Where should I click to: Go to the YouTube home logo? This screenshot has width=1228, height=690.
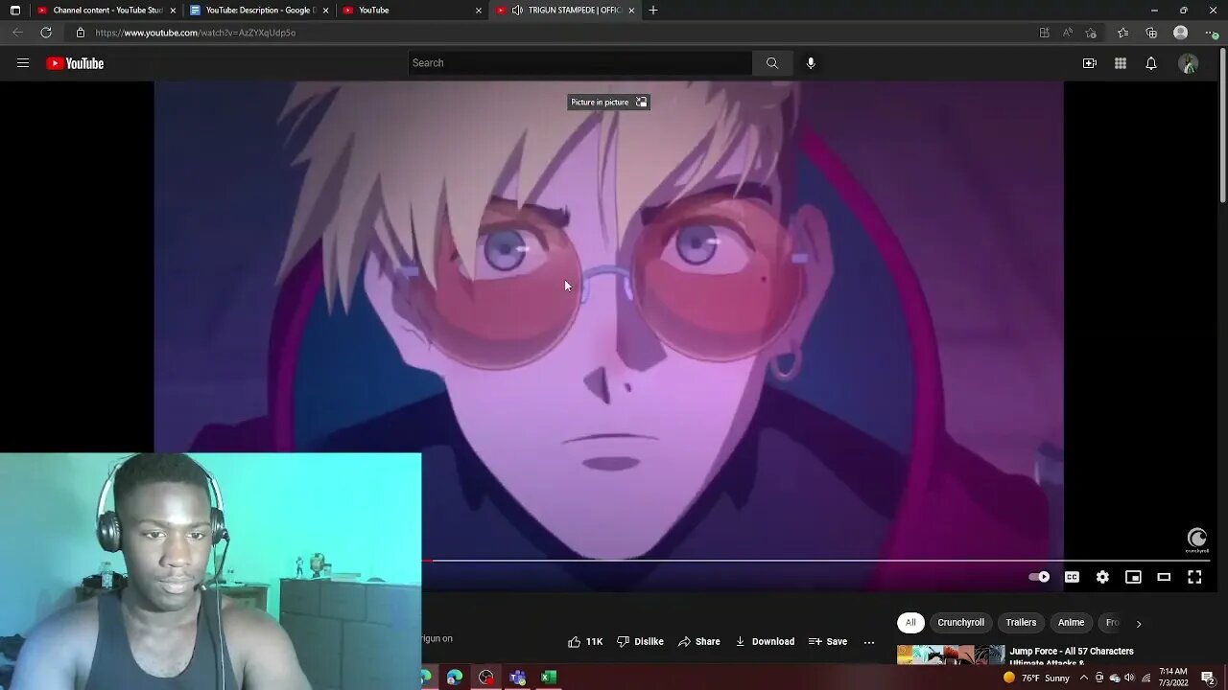point(75,63)
